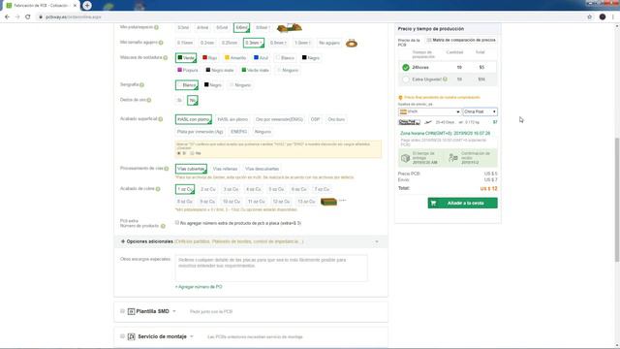Expand the Plantilla SMD section arrow
Image resolution: width=620 pixels, height=349 pixels.
(174, 311)
